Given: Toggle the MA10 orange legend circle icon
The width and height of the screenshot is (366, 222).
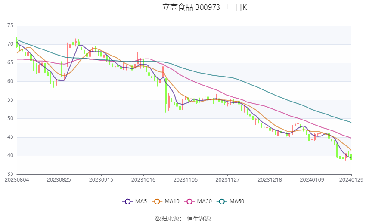Looking at the screenshot, I should [157, 201].
